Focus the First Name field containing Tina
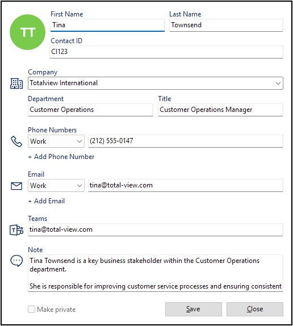Viewport: 293px width, 326px height. (x=107, y=25)
